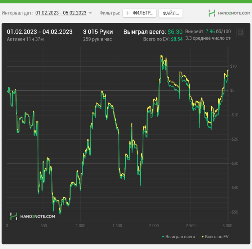Select the 7.96 winrate value
Screen dimensions: 252x249
[x=210, y=31]
